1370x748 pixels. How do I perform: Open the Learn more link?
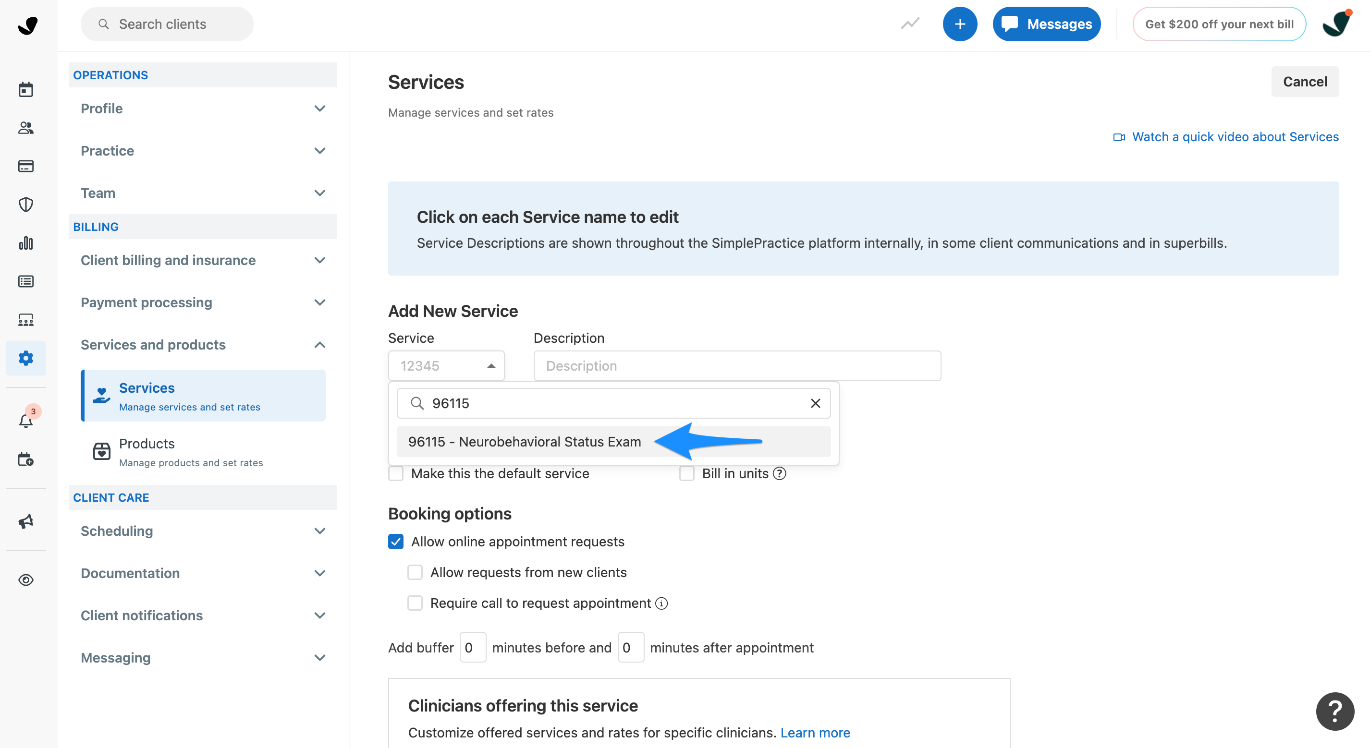815,733
